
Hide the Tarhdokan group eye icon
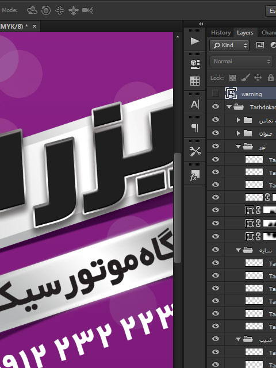(x=216, y=106)
